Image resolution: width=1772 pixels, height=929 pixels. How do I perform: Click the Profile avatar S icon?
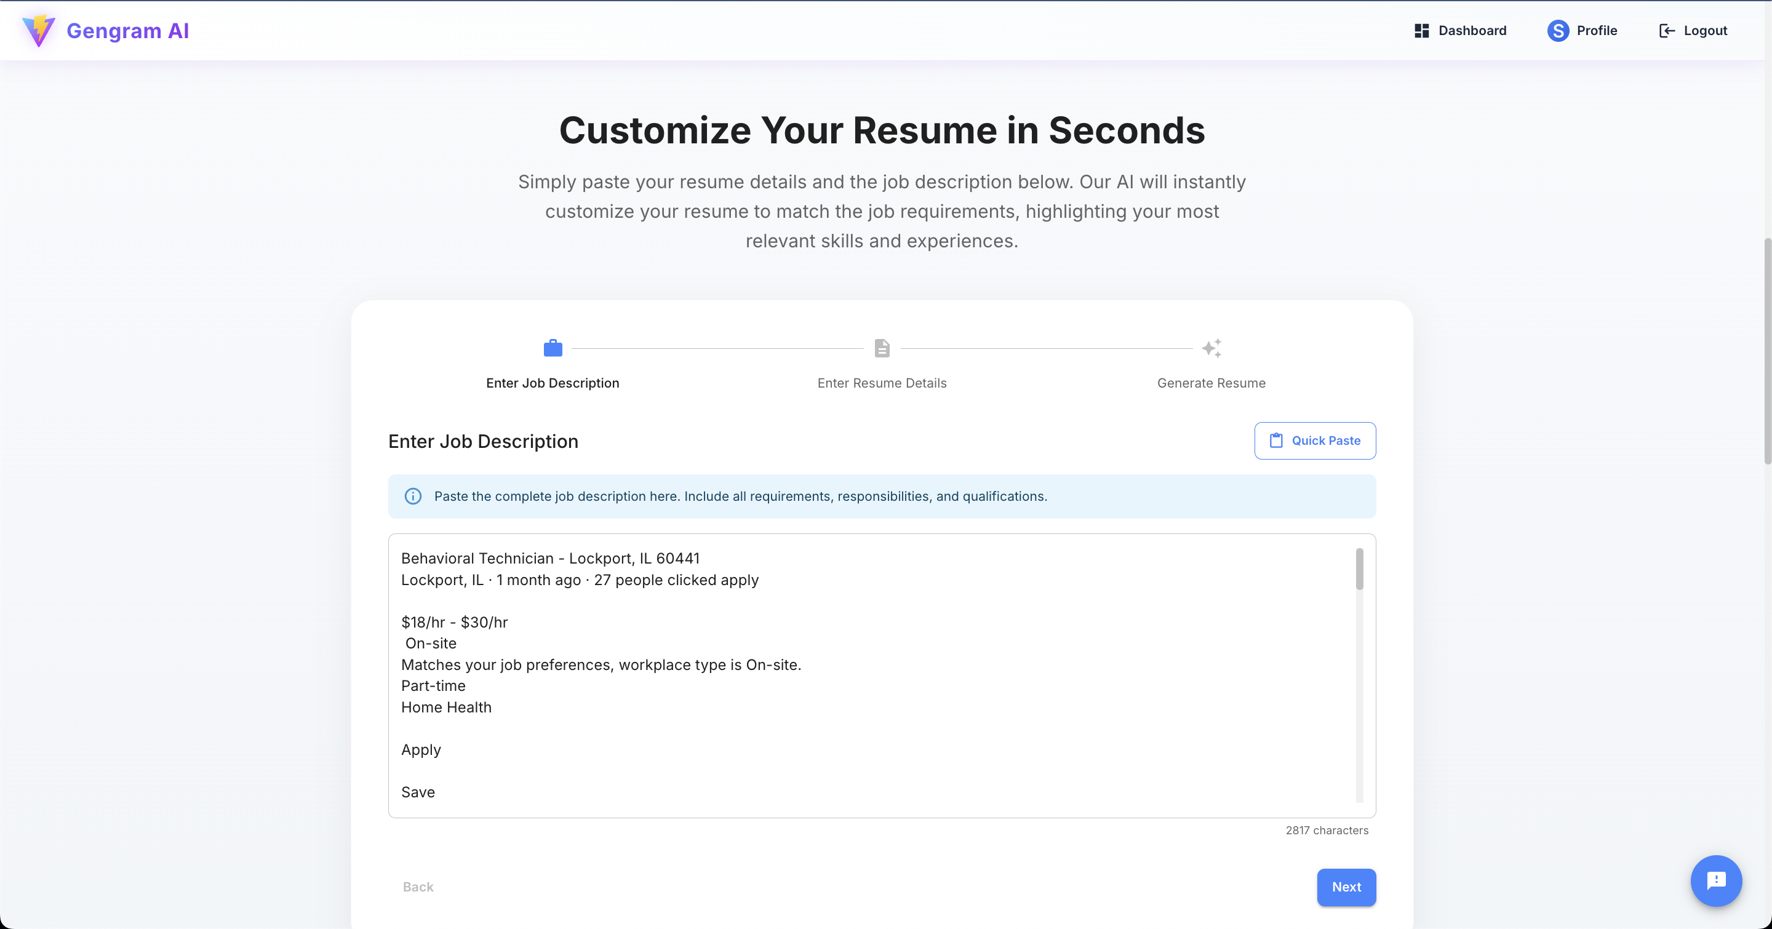click(1557, 31)
